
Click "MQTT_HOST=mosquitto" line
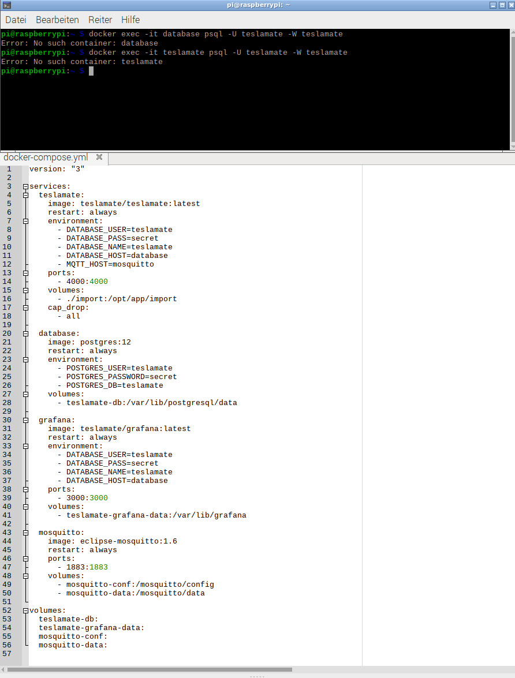[x=110, y=264]
